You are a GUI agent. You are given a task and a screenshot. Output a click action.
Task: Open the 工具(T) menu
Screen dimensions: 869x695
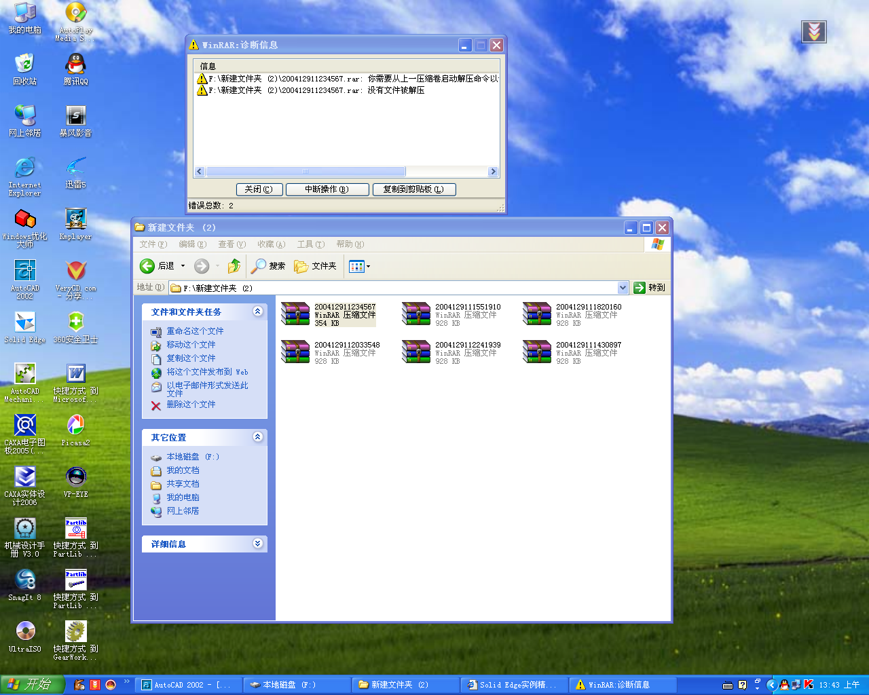[x=310, y=244]
